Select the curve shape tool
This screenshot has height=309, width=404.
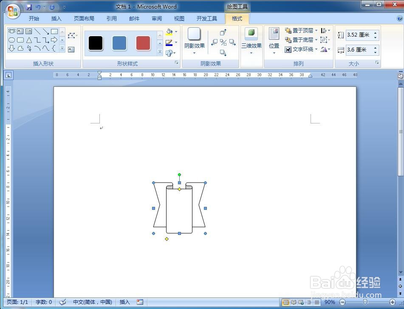46,48
